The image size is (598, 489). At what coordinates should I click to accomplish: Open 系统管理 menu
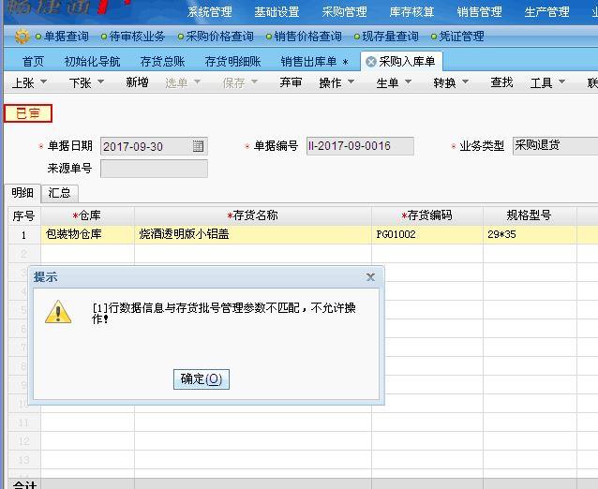coord(210,12)
